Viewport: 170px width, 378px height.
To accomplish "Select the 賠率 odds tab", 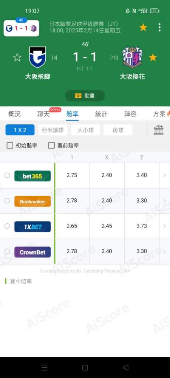I will pyautogui.click(x=72, y=114).
